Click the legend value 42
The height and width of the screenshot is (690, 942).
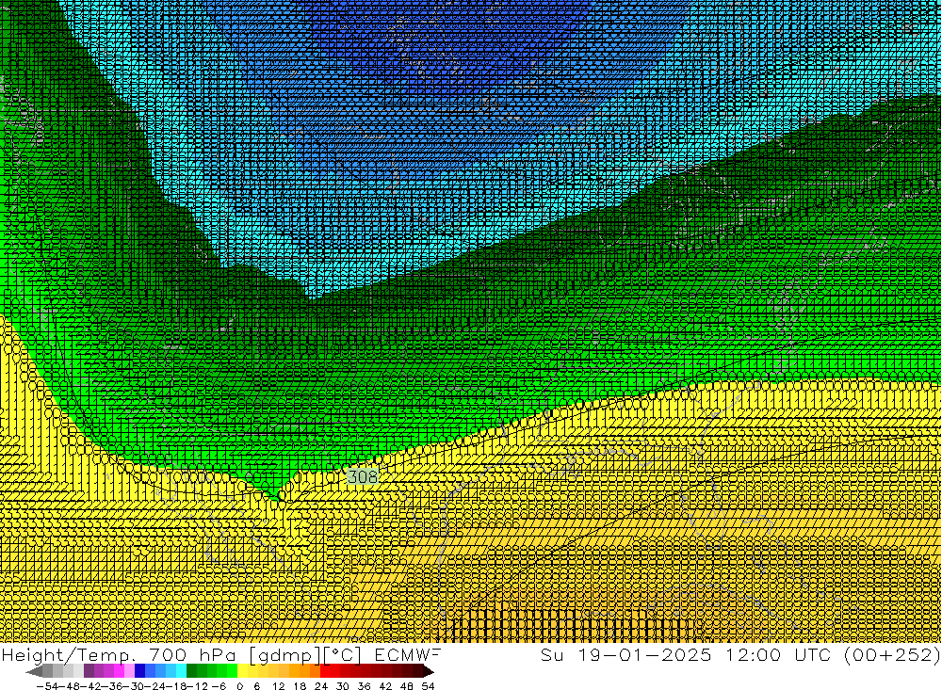click(x=385, y=686)
